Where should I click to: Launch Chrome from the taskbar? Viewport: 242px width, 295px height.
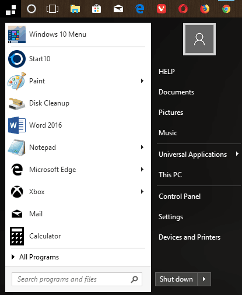pyautogui.click(x=226, y=9)
